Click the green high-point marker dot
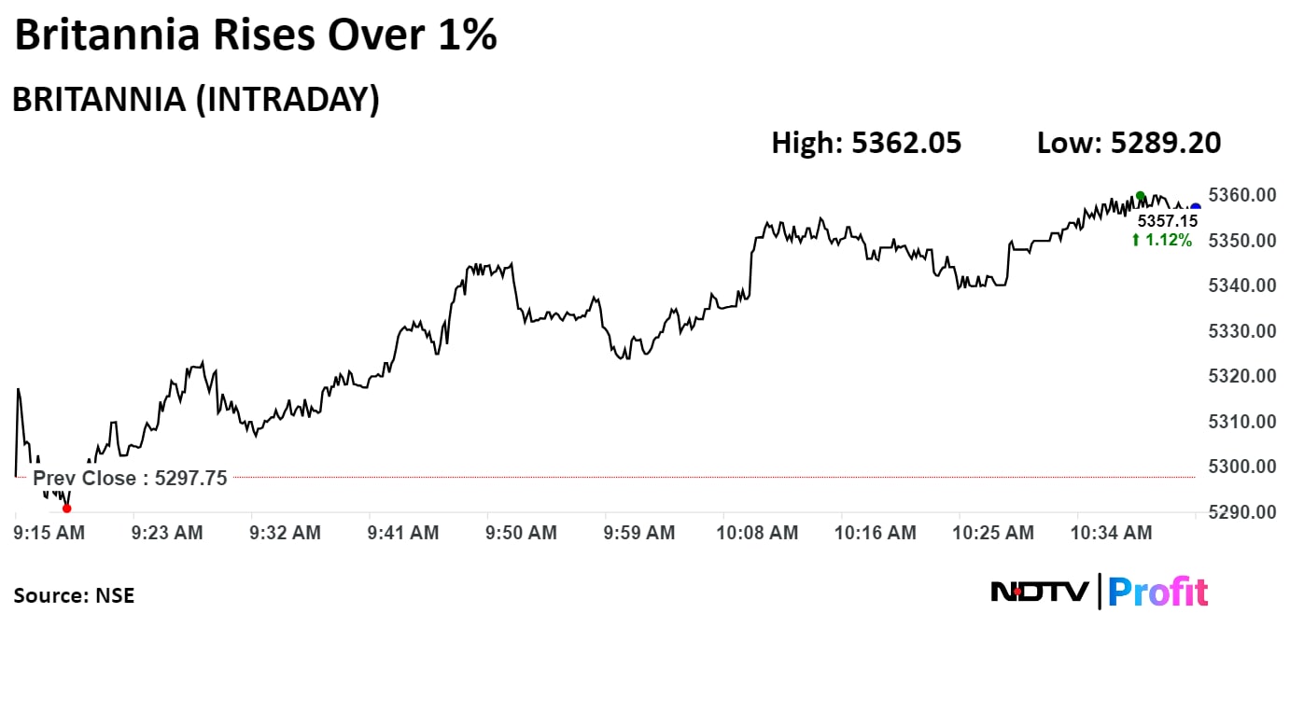 (x=1140, y=196)
